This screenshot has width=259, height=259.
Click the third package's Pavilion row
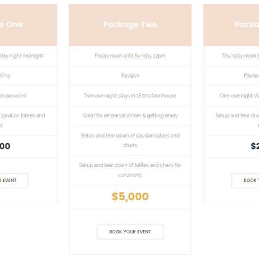pyautogui.click(x=231, y=76)
